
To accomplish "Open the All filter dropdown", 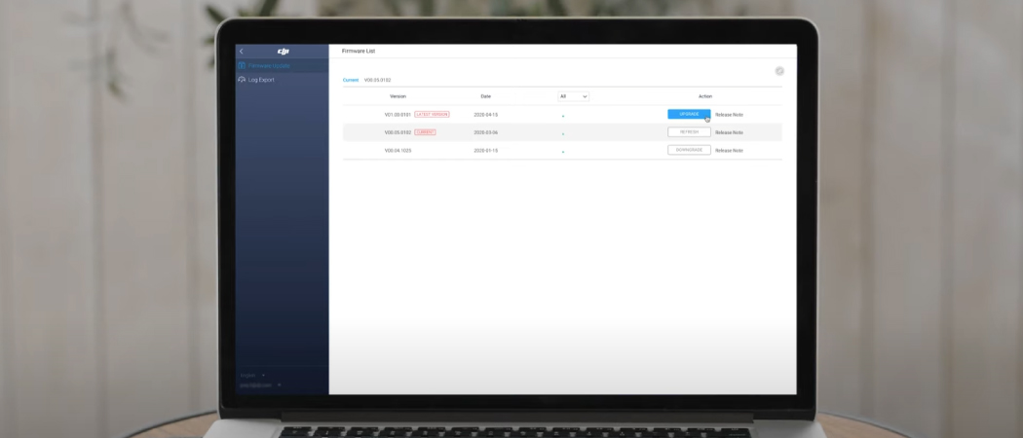I will (573, 96).
